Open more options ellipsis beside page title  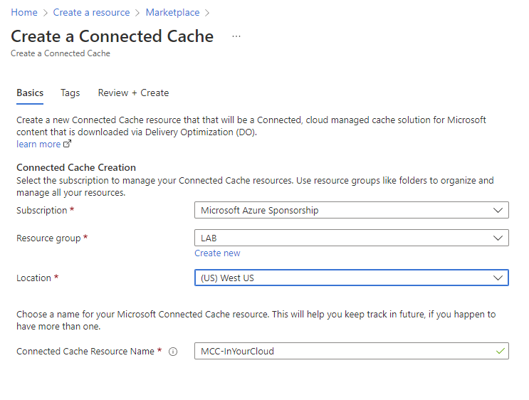(x=236, y=37)
